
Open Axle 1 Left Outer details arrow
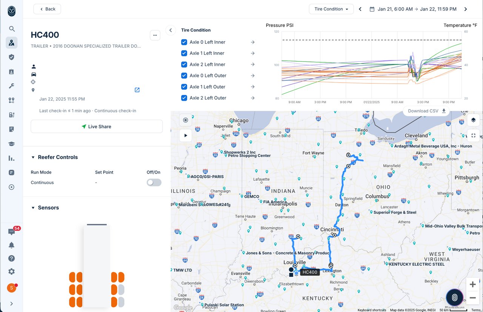[253, 87]
